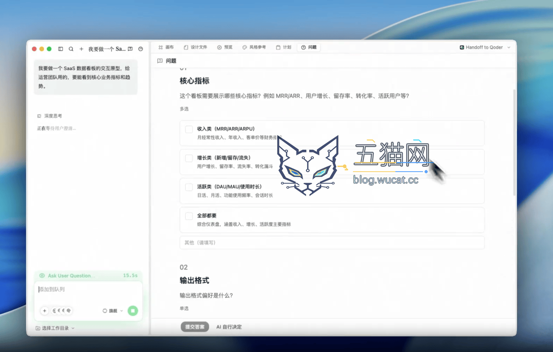Click the 深度思考 label
553x352 pixels.
[x=53, y=116]
